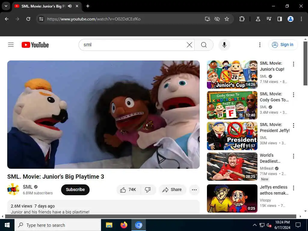Go forward in browser history

[17, 19]
